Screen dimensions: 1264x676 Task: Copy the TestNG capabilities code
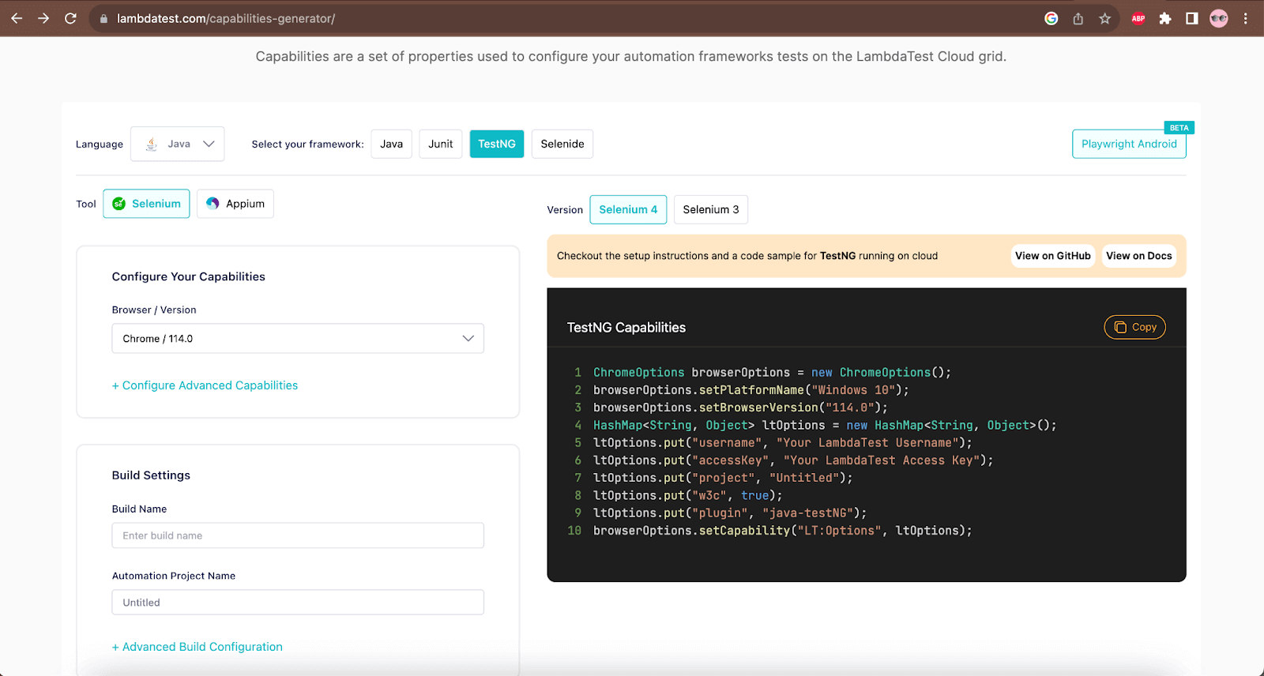(x=1134, y=327)
